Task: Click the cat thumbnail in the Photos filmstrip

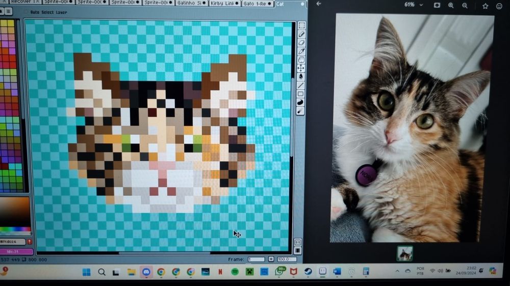Action: [x=404, y=253]
